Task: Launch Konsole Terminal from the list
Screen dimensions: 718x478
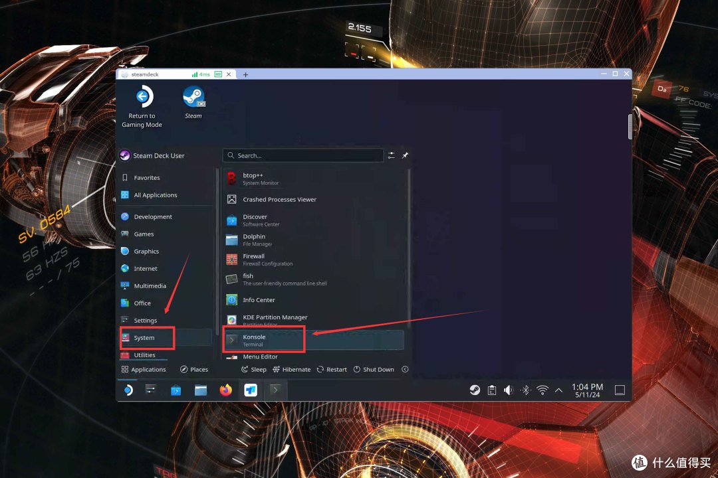Action: pyautogui.click(x=315, y=341)
